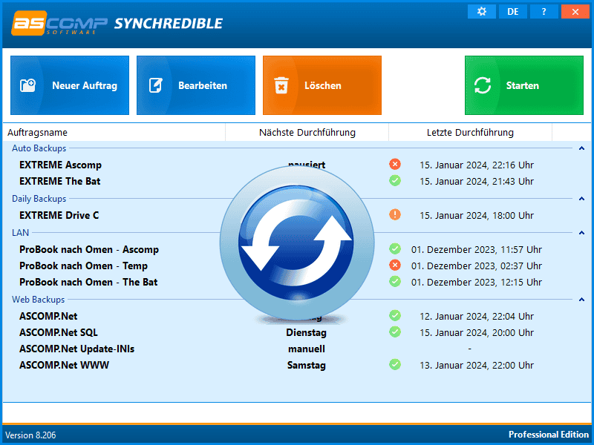Open help with the question mark button

544,11
